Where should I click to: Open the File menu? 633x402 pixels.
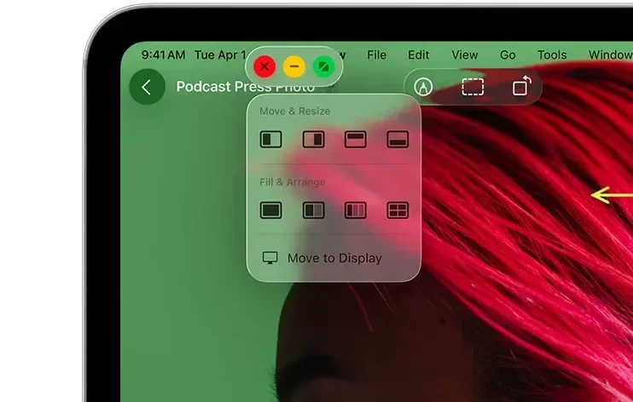coord(376,55)
